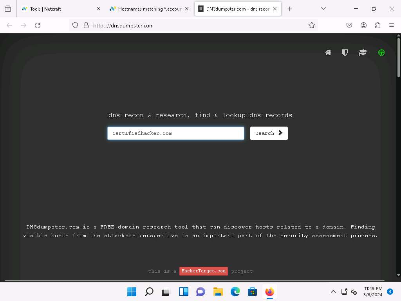This screenshot has height=301, width=401.
Task: Click the green target icon
Action: click(381, 53)
